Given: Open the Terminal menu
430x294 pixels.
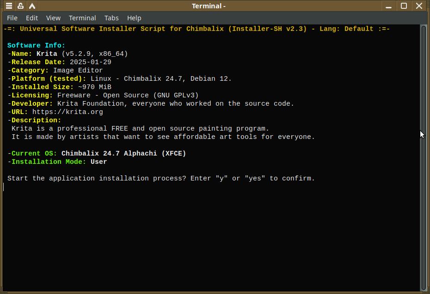Looking at the screenshot, I should pos(82,18).
